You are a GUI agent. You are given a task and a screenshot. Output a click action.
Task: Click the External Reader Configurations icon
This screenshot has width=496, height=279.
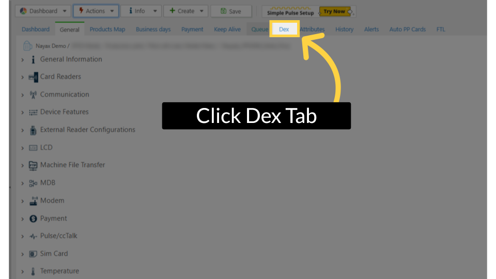point(33,130)
